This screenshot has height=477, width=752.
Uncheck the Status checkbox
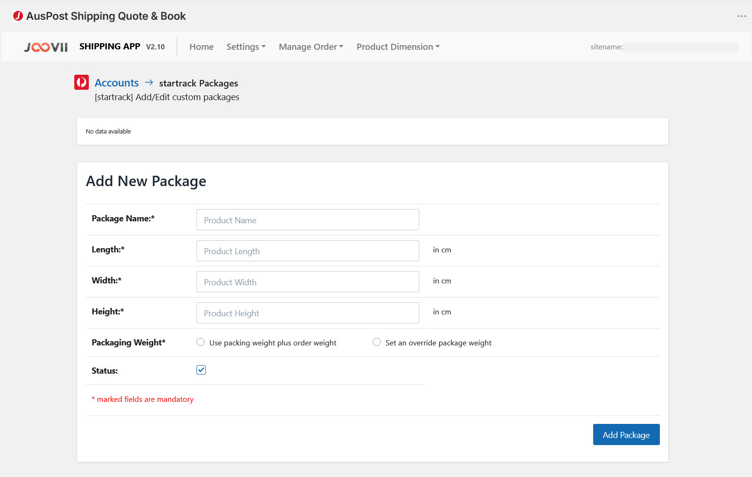pos(201,370)
